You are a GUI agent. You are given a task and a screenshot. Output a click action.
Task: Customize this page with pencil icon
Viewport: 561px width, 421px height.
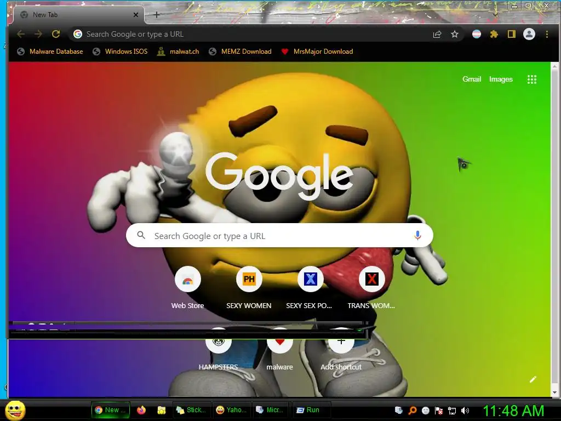533,379
